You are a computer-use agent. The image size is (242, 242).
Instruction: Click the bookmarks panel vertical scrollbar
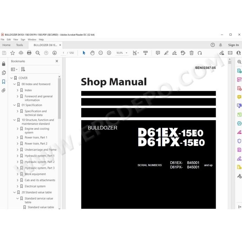tap(59, 99)
